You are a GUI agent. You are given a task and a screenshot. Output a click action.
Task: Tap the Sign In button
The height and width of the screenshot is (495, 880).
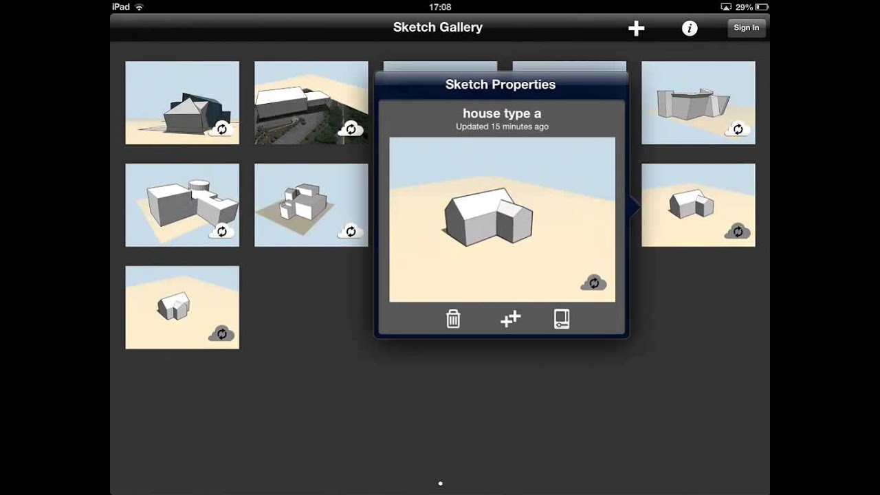click(x=747, y=27)
